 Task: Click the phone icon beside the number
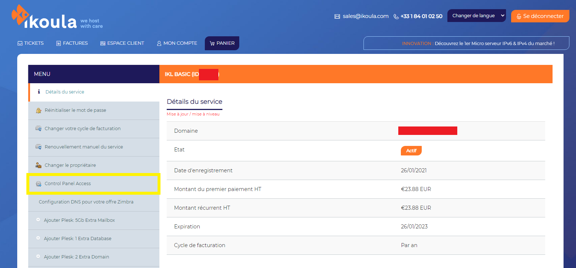pos(396,16)
